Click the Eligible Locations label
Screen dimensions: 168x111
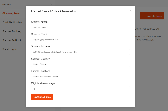click(41, 71)
